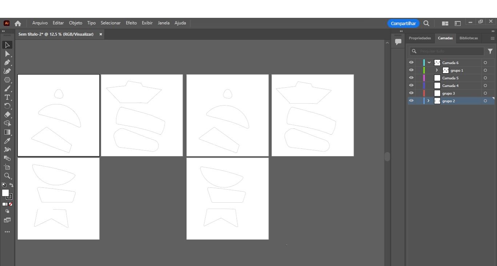Pick the Eyedropper tool

(x=7, y=141)
